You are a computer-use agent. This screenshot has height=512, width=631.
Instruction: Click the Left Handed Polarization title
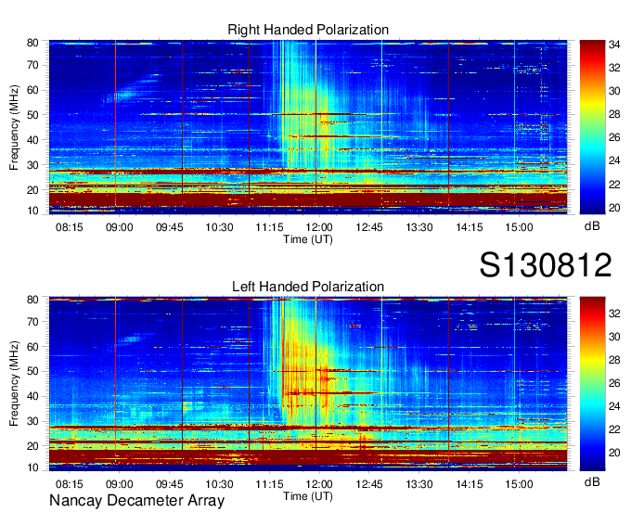(308, 287)
